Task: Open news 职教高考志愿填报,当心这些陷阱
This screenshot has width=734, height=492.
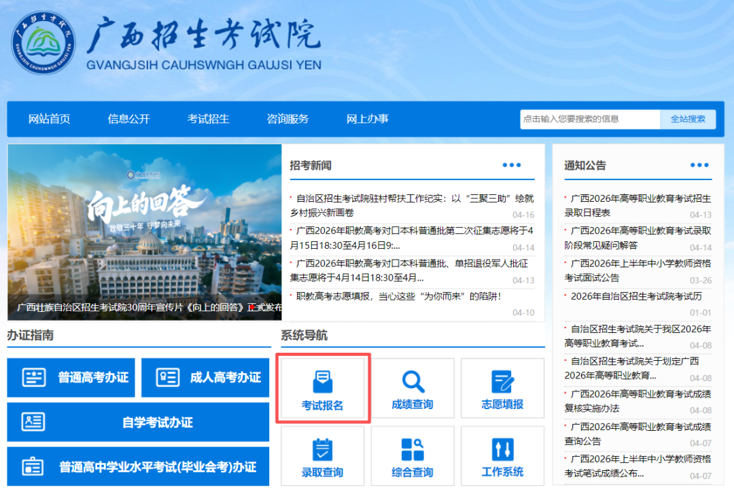Action: (x=399, y=296)
